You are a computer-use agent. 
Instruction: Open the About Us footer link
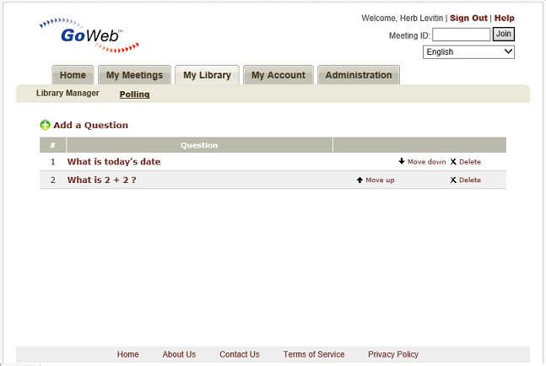[179, 354]
